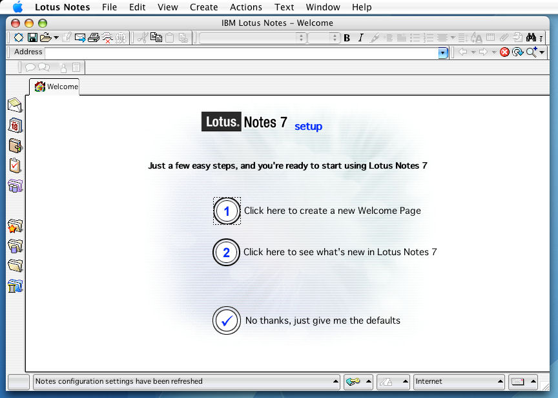The image size is (558, 398).
Task: Click 'No thanks, just give me the defaults'
Action: tap(323, 320)
